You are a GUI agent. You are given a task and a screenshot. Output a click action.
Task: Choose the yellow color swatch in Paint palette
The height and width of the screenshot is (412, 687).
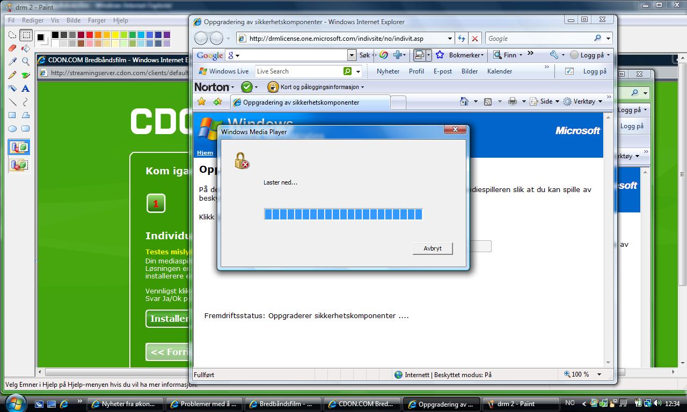tap(115, 35)
